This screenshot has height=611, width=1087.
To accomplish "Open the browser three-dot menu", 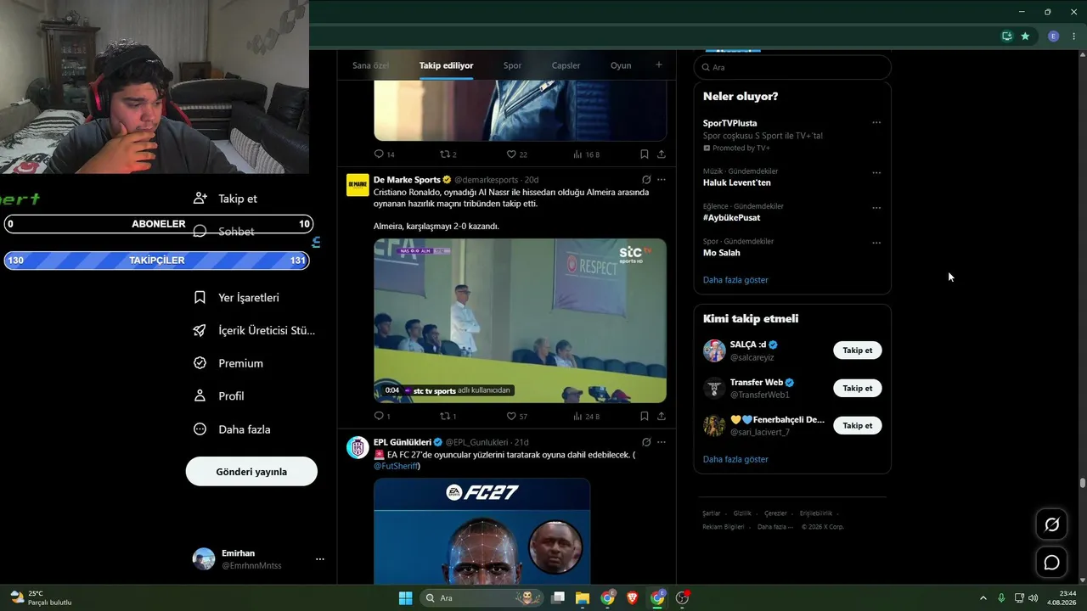I will pyautogui.click(x=1074, y=36).
